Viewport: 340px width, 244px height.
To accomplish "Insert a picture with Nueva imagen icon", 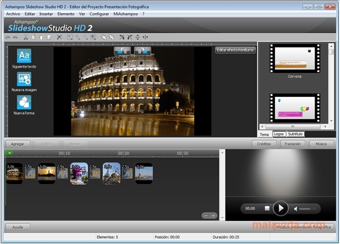I will pyautogui.click(x=24, y=79).
